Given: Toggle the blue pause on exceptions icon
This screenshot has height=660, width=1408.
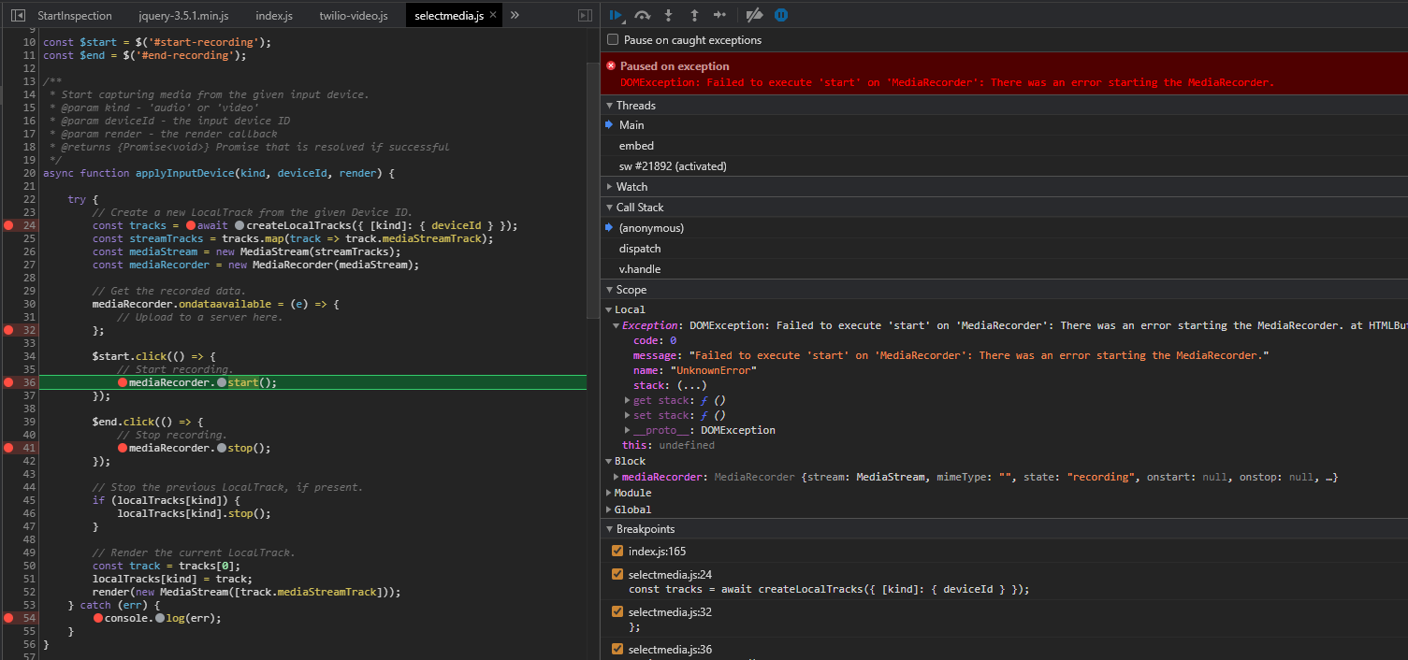Looking at the screenshot, I should coord(780,15).
